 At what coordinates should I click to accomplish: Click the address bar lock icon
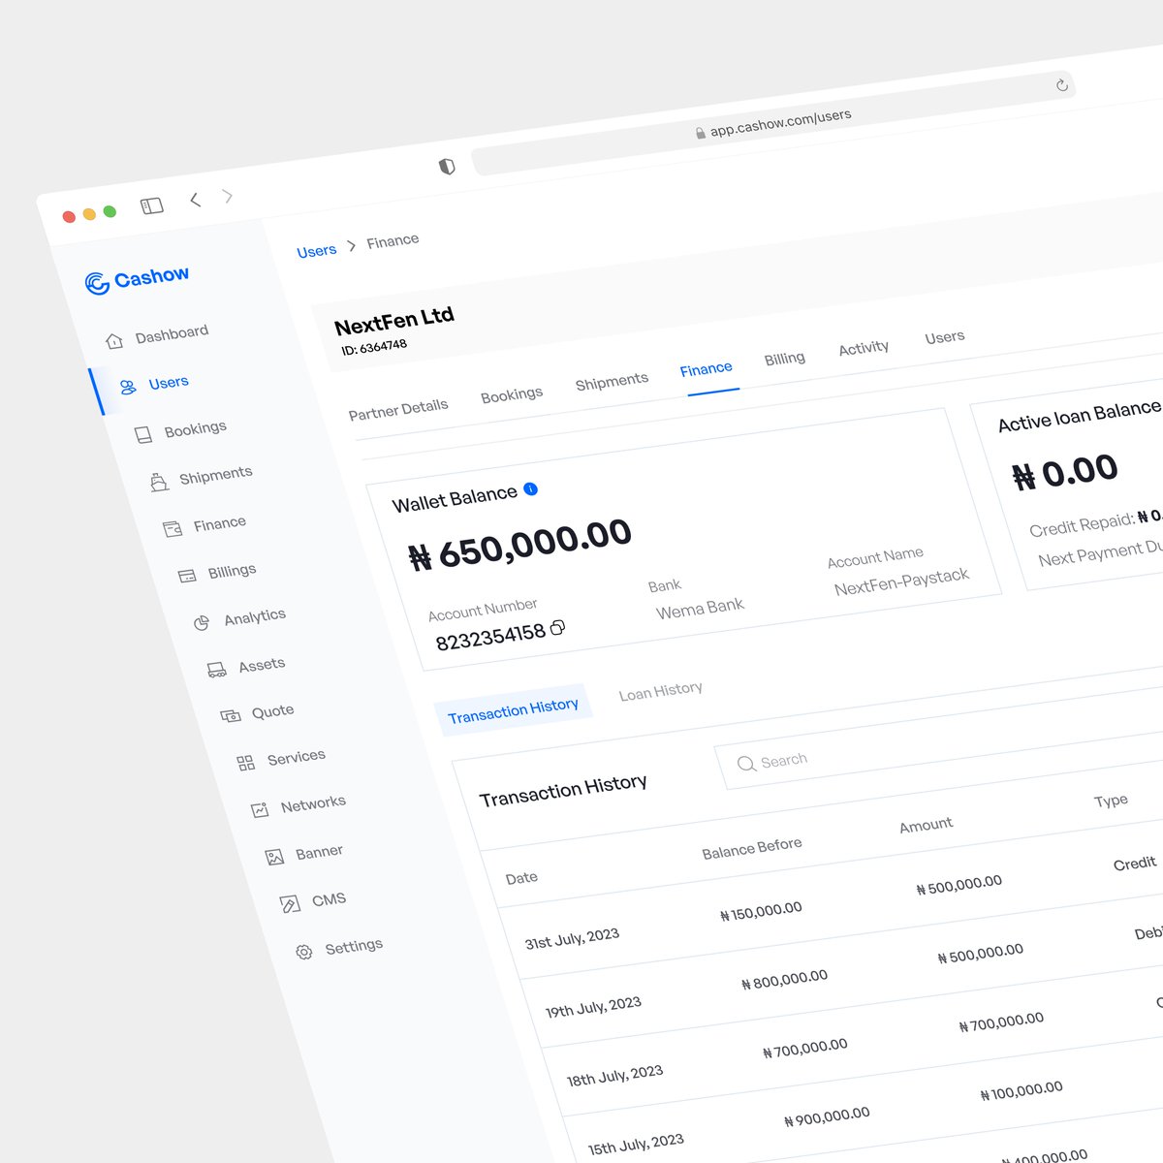tap(700, 133)
